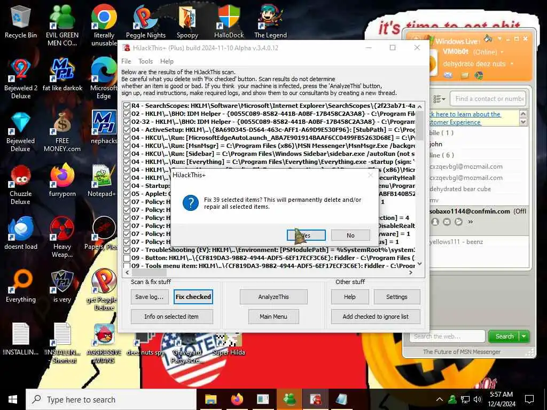Open Bejeweled Deluxe diamond icon
Image resolution: width=547 pixels, height=410 pixels.
tap(21, 131)
